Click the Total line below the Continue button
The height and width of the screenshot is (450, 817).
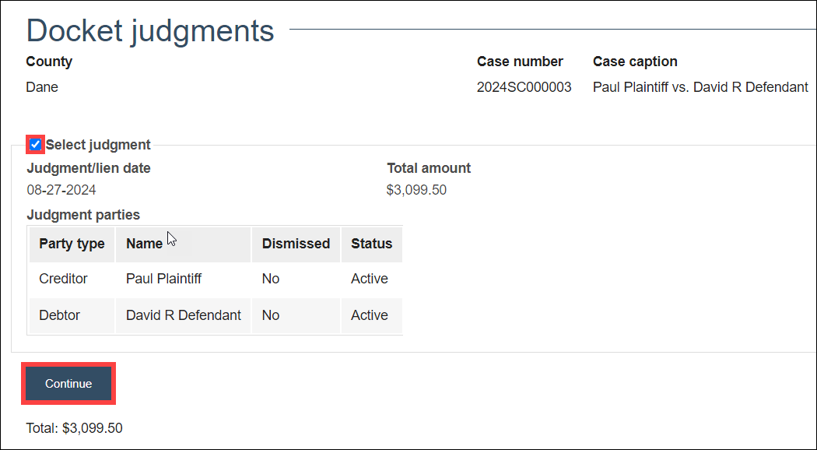coord(74,428)
